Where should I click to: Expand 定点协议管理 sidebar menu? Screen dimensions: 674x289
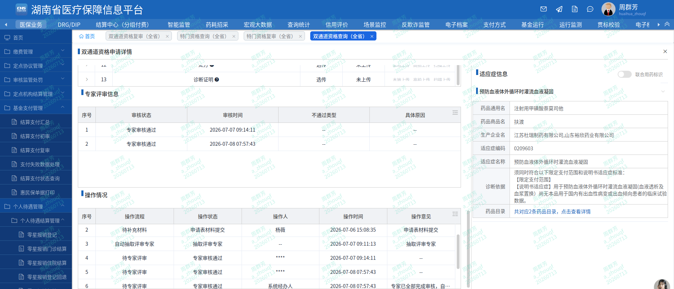(x=36, y=66)
